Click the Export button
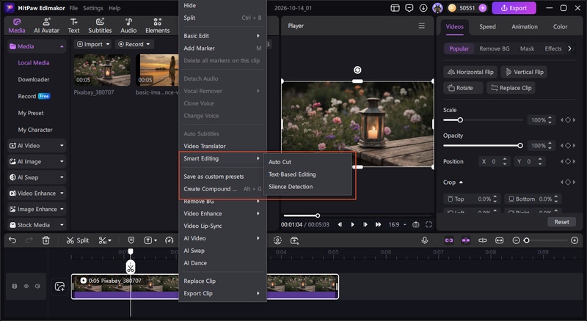587x321 pixels. 514,8
